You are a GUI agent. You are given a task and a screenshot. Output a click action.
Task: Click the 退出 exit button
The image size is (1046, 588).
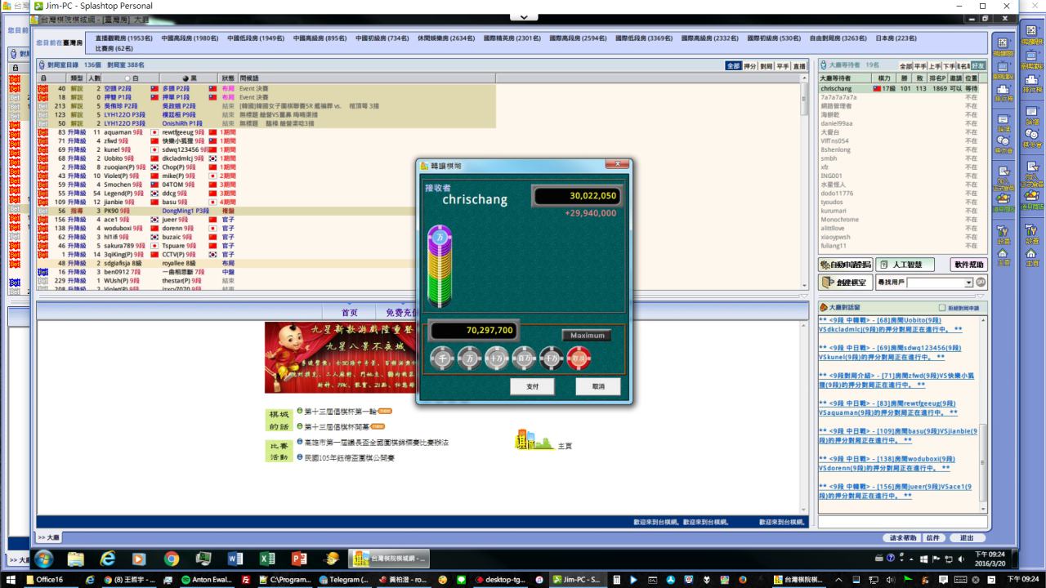(x=967, y=537)
